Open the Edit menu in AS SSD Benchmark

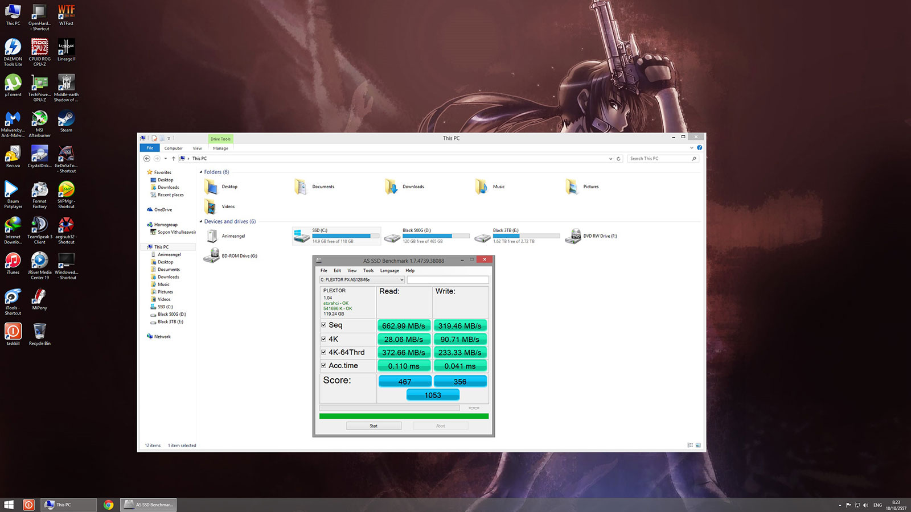pyautogui.click(x=337, y=271)
